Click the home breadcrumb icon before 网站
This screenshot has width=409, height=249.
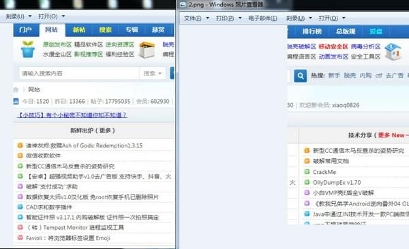click(x=16, y=90)
